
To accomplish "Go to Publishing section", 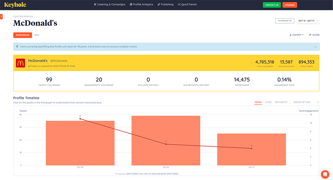I will point(165,5).
